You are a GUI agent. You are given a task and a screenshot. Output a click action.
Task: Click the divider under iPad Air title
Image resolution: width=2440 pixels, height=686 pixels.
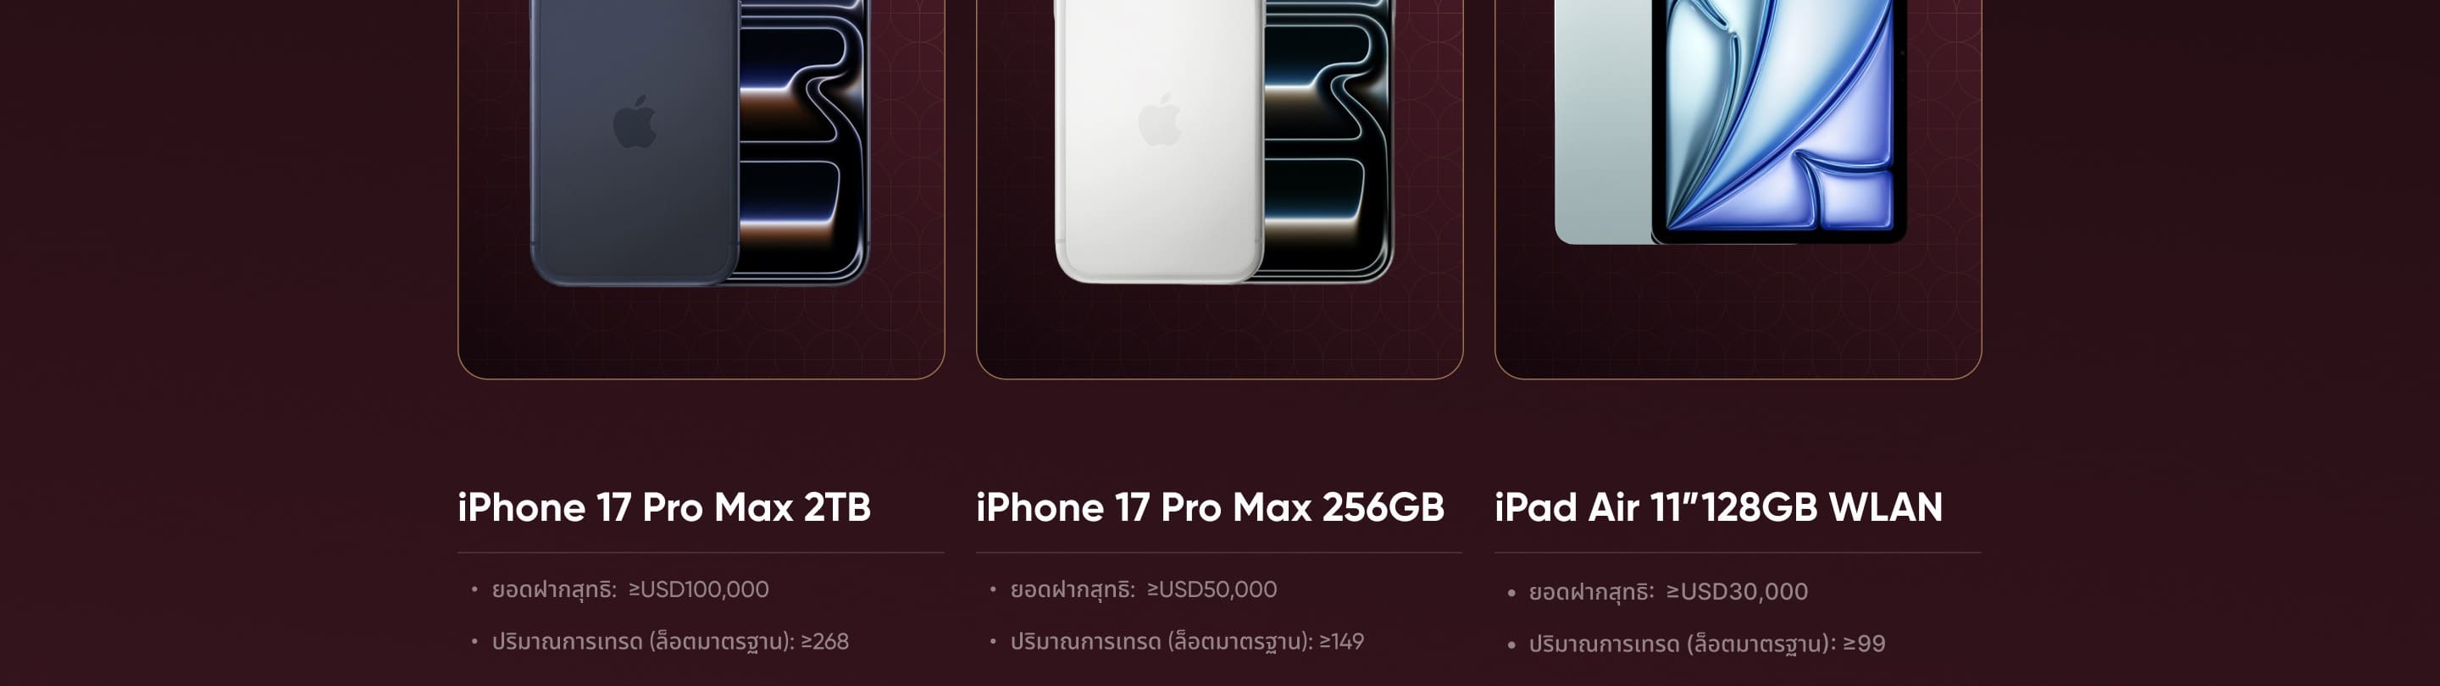1737,552
